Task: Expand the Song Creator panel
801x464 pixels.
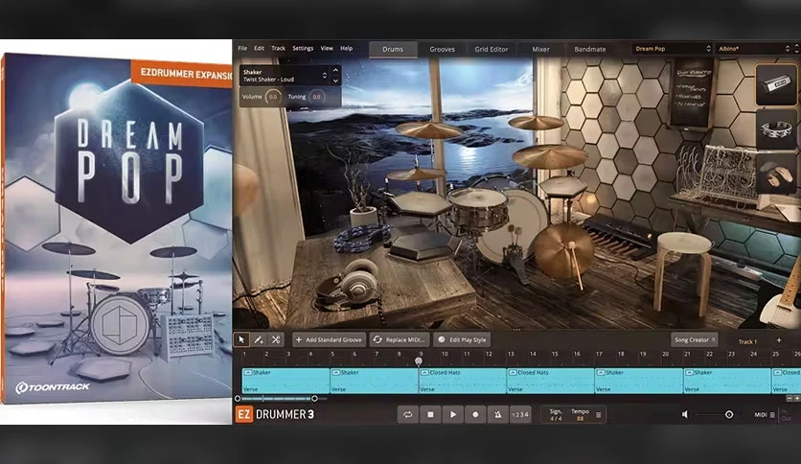Action: coord(695,339)
